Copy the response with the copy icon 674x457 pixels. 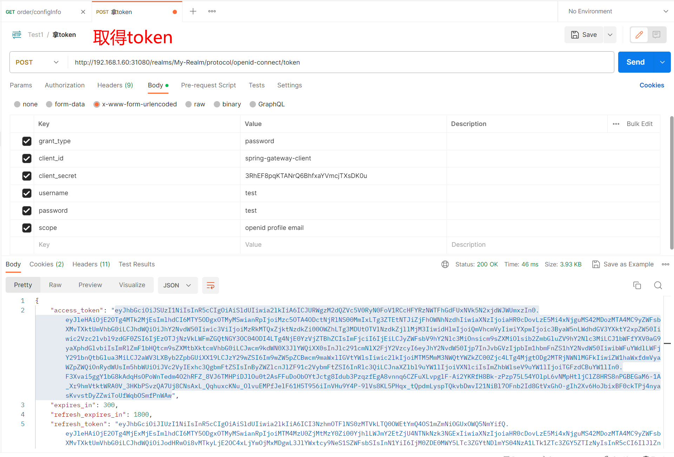click(637, 285)
